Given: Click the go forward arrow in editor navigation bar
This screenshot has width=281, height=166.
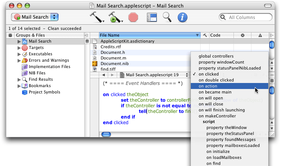Looking at the screenshot, I should click(x=112, y=75).
